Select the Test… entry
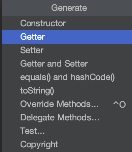Screen dimensions: 132x152 [67, 131]
